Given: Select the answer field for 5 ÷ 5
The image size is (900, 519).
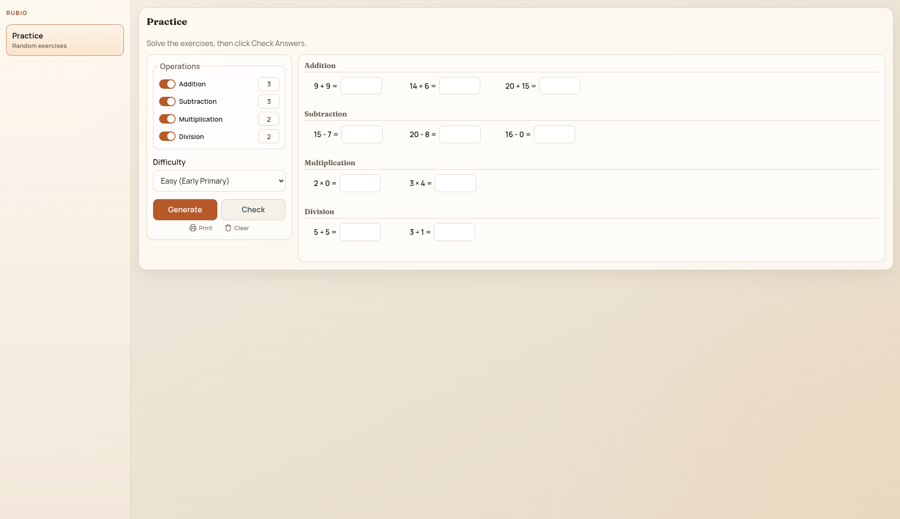Looking at the screenshot, I should (x=360, y=232).
